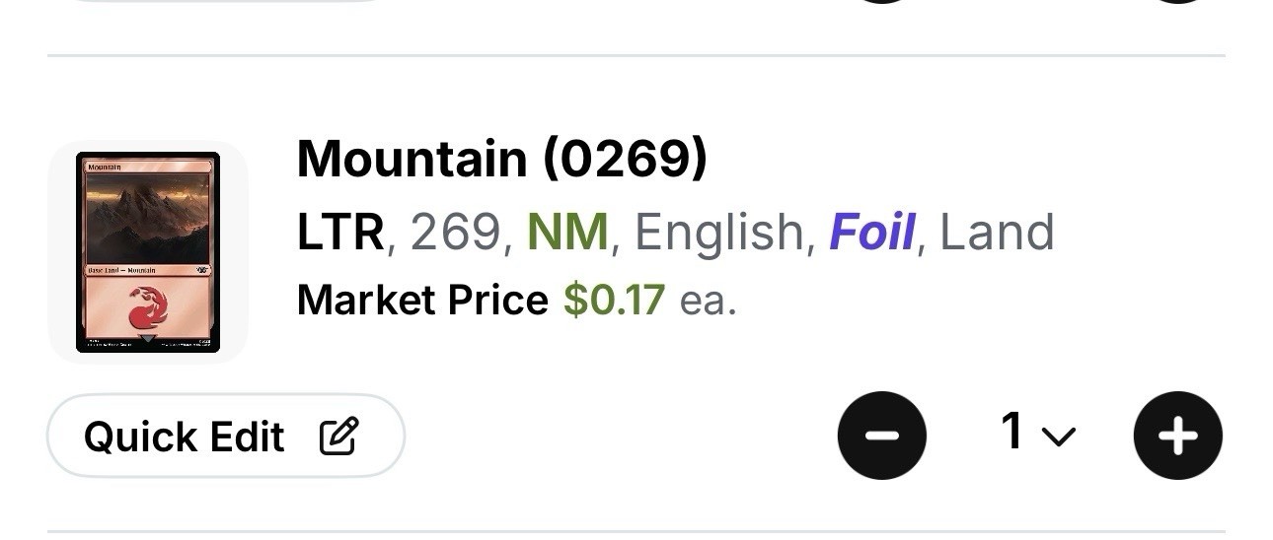The image size is (1273, 540).
Task: Click the Market Price label text
Action: coord(422,300)
